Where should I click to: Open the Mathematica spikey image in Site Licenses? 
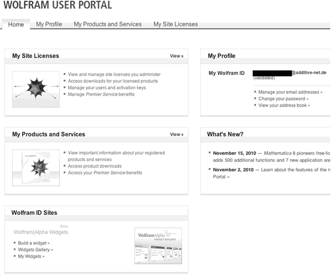36,90
